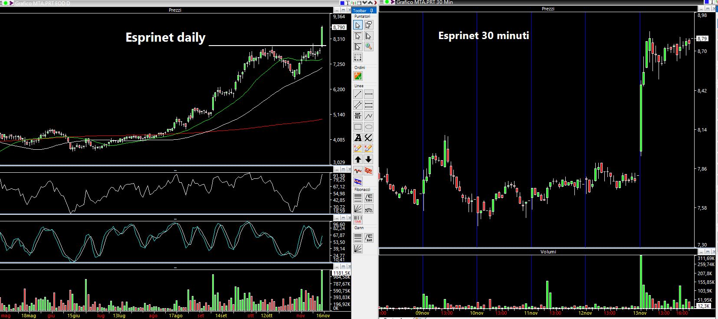The height and width of the screenshot is (319, 718).
Task: Click the 16nov date on daily axis
Action: (x=323, y=316)
